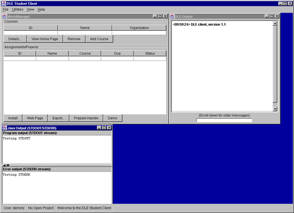Click the DLE Output vertical scrollbar thumb
The width and height of the screenshot is (294, 213).
(x=275, y=64)
